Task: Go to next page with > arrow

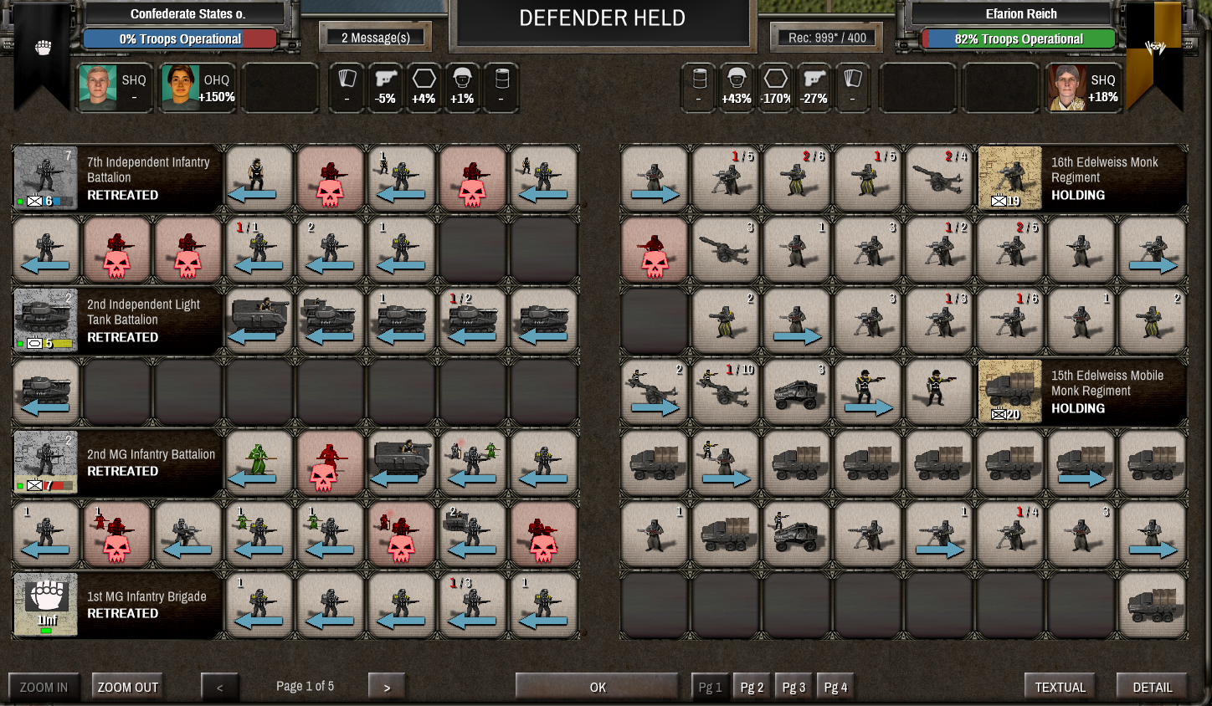Action: (387, 687)
